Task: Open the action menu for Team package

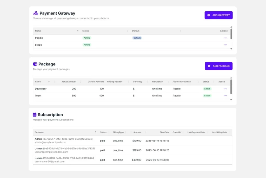Action: point(225,96)
